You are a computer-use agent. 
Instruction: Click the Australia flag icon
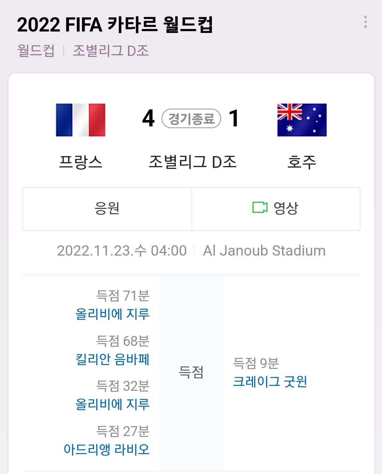(x=302, y=120)
